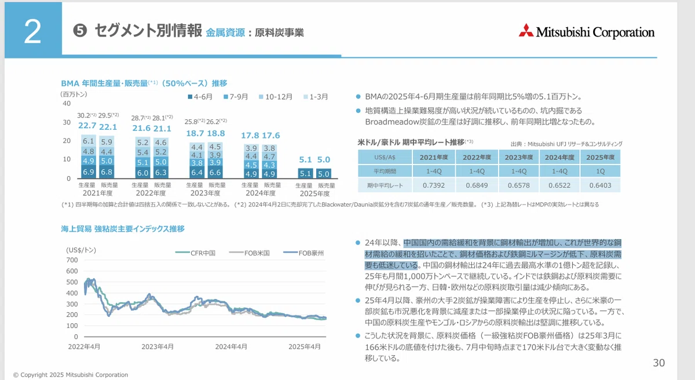Click the 6.8 bar segment value
The height and width of the screenshot is (380, 695).
tap(107, 172)
